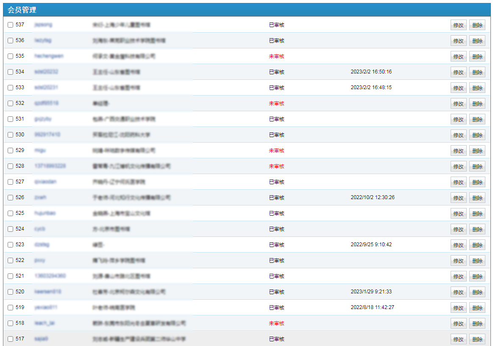This screenshot has width=493, height=346.
Task: Click 修改 button for member 536
Action: pyautogui.click(x=458, y=41)
